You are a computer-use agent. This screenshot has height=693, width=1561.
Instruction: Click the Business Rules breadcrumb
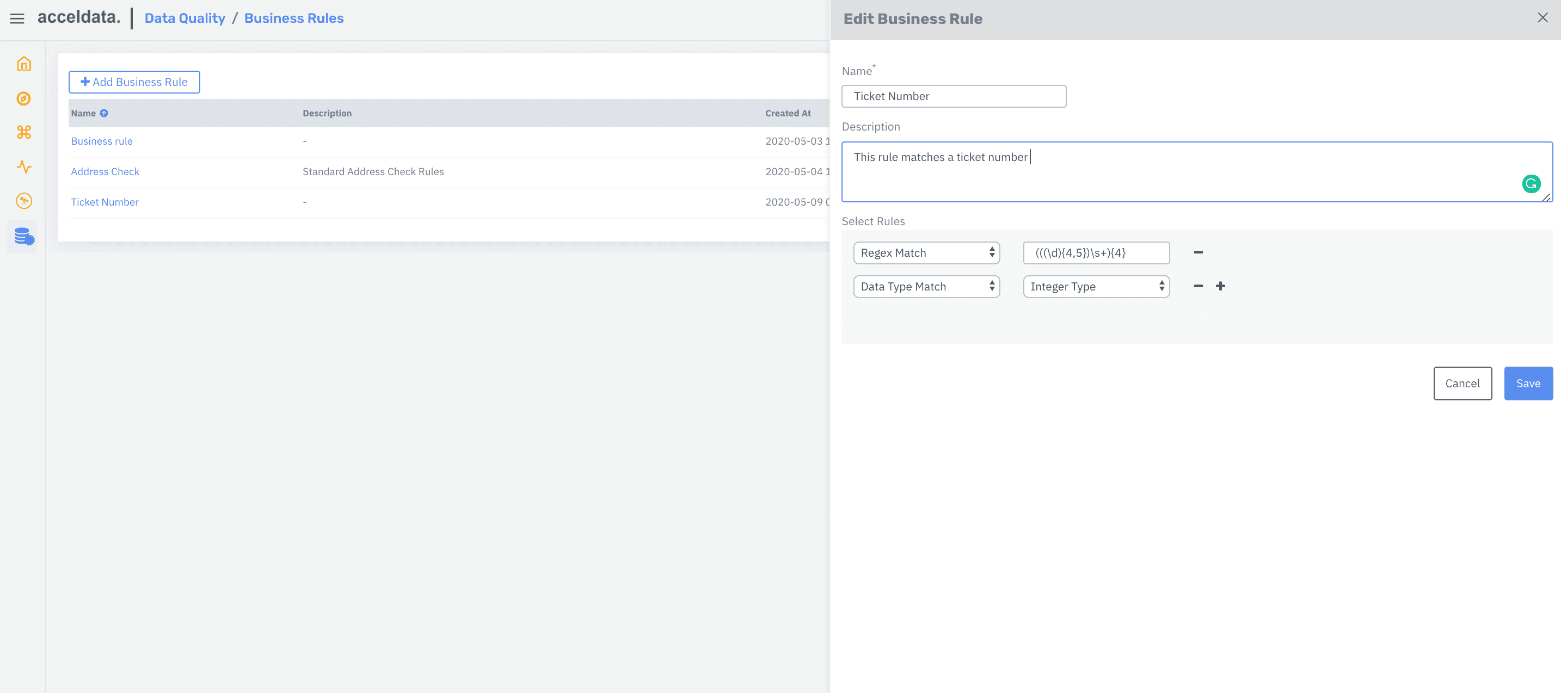(x=294, y=18)
